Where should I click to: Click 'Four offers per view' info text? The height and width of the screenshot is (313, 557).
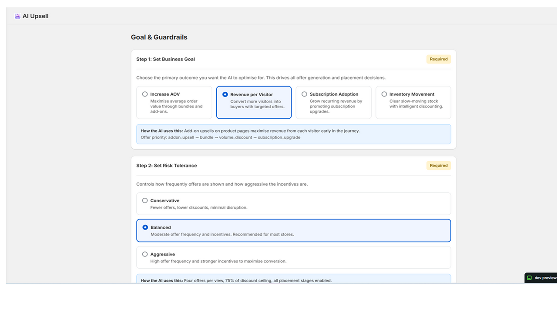point(258,281)
